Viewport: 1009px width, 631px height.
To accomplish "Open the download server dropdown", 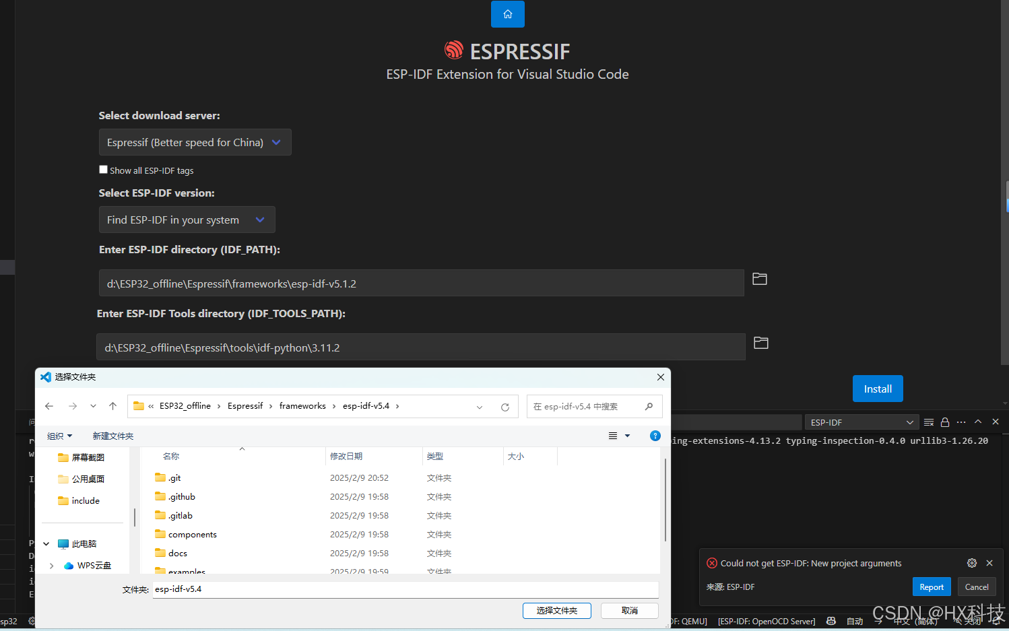I will pyautogui.click(x=195, y=142).
